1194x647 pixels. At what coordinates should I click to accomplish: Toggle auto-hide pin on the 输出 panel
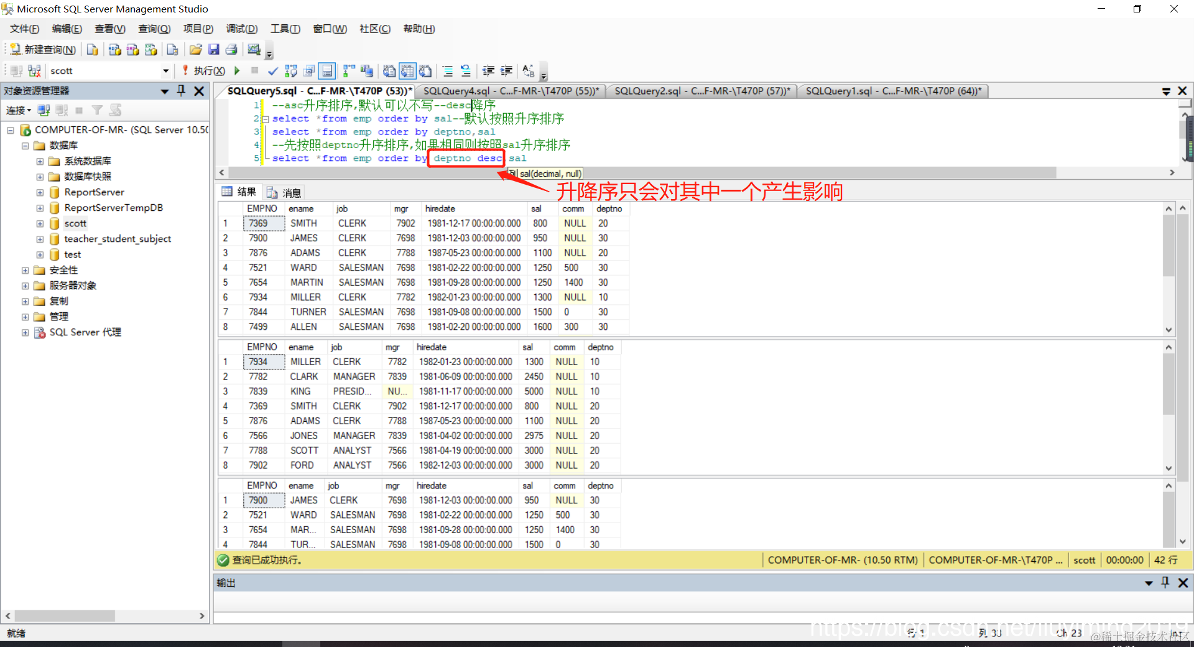pyautogui.click(x=1165, y=582)
